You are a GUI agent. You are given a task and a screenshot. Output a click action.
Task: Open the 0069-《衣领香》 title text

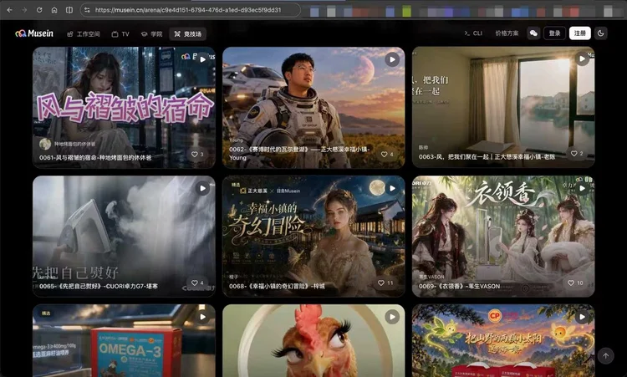coord(459,286)
